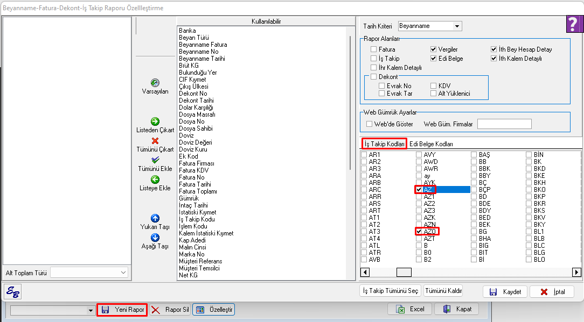Viewport: 584px width, 322px height.
Task: Select Marka No in the list
Action: pos(191,254)
